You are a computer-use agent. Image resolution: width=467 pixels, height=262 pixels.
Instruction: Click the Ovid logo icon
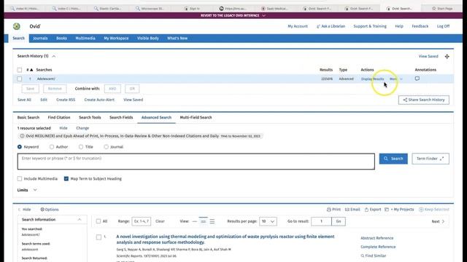17,26
